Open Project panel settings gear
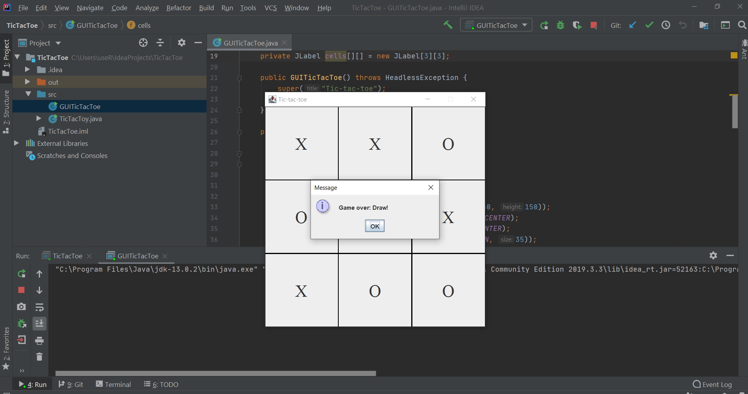This screenshot has width=748, height=394. pos(182,43)
